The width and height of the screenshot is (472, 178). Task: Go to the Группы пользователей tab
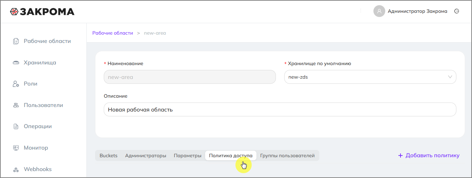click(287, 155)
